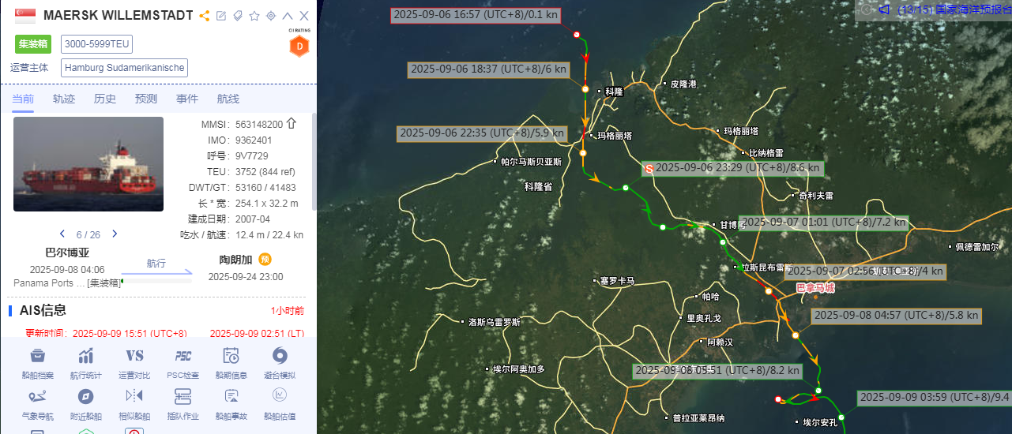Click the 2025-09-08 04:57 track label

[897, 315]
